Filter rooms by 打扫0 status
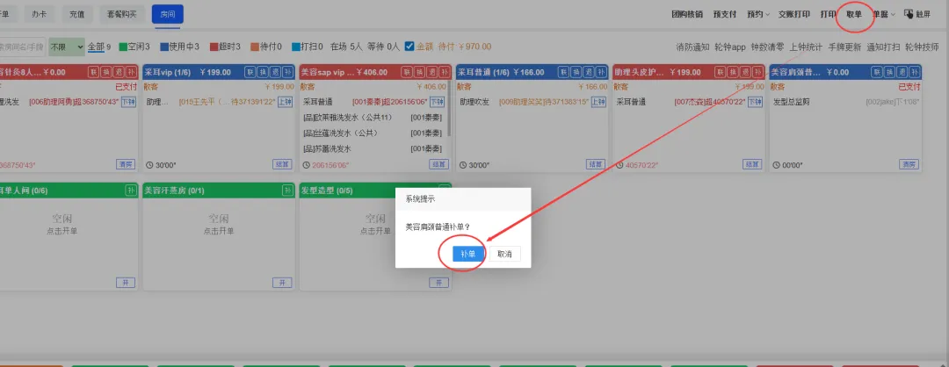The width and height of the screenshot is (949, 367). click(307, 47)
